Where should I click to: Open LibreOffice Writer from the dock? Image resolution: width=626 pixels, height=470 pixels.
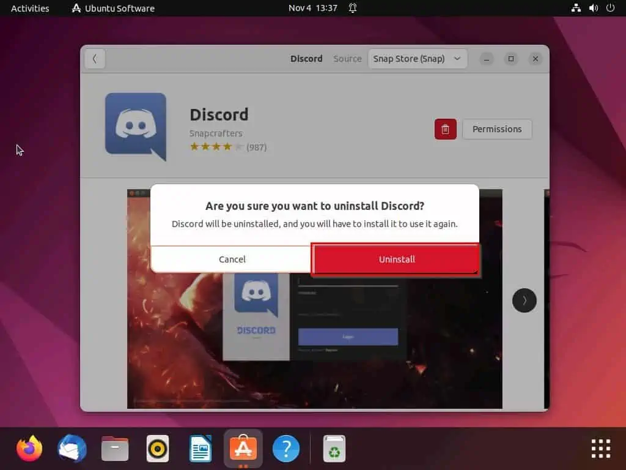coord(200,448)
